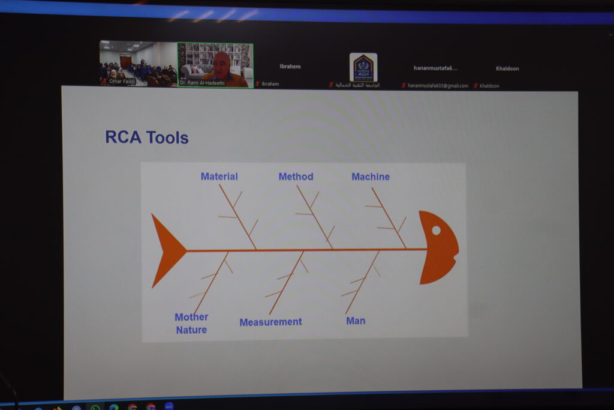Click Khaldoon's muted microphone icon
The image size is (614, 410).
point(476,86)
